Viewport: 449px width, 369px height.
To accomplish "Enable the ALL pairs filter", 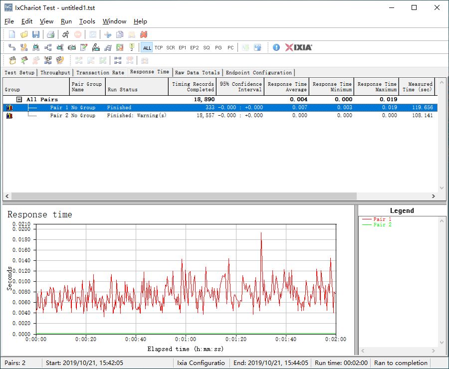I will [x=147, y=47].
